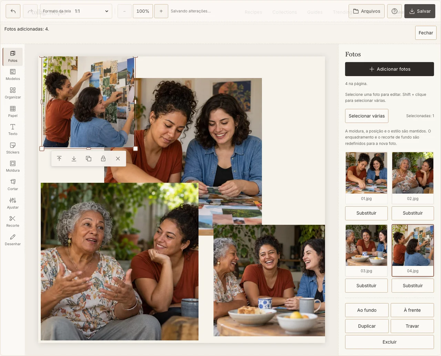Click the Ao fundo button
This screenshot has width=441, height=356.
pos(367,310)
